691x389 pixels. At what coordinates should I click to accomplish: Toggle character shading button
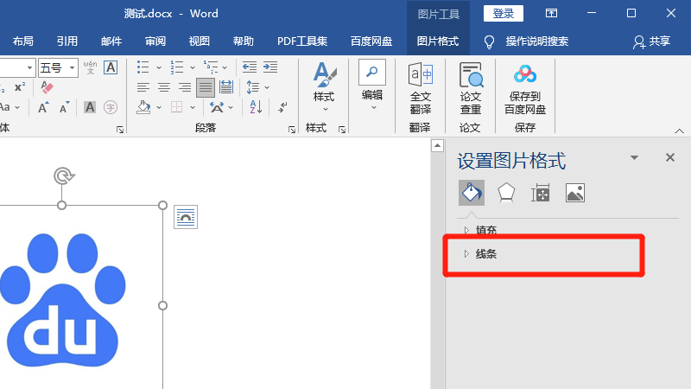(x=90, y=107)
